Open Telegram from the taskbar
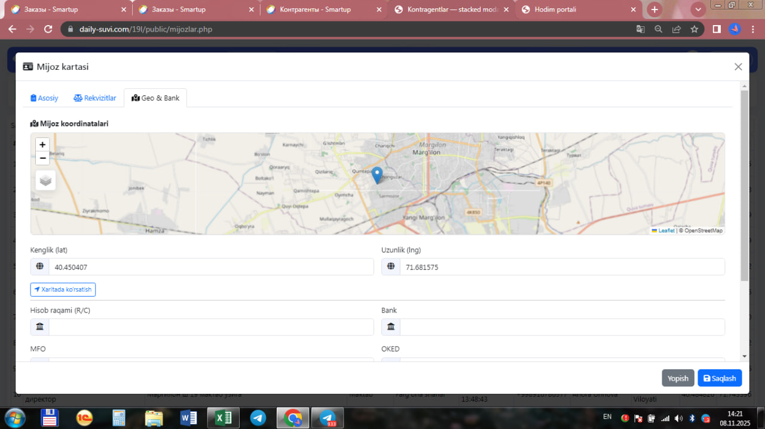765x429 pixels. pos(258,418)
